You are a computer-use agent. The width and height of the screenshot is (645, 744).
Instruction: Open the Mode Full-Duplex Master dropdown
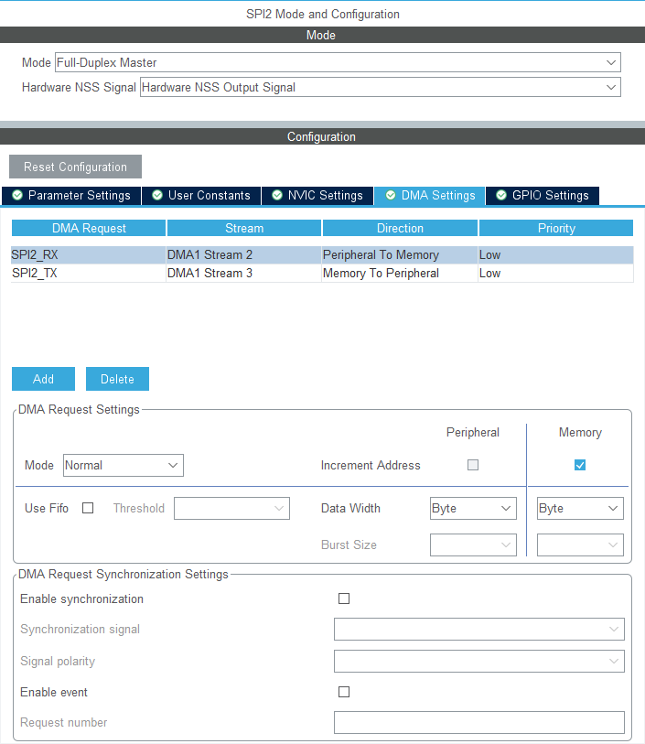(338, 62)
